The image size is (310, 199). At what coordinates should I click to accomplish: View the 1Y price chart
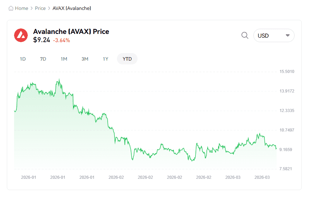tap(106, 59)
